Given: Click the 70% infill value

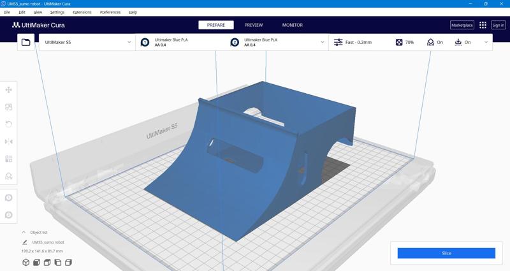Looking at the screenshot, I should (409, 42).
